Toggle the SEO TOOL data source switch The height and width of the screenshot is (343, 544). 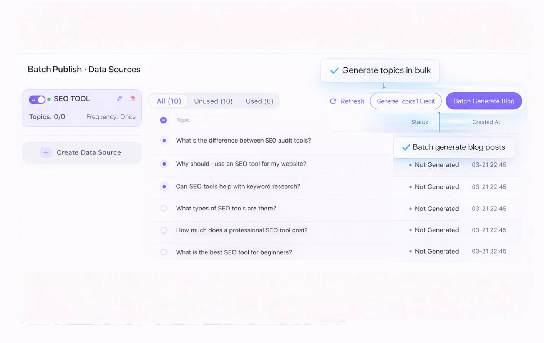tap(37, 99)
